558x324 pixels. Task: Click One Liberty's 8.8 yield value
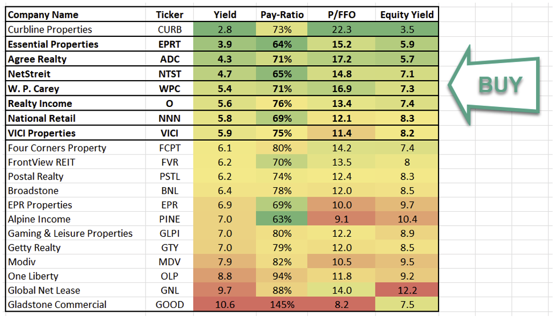224,276
